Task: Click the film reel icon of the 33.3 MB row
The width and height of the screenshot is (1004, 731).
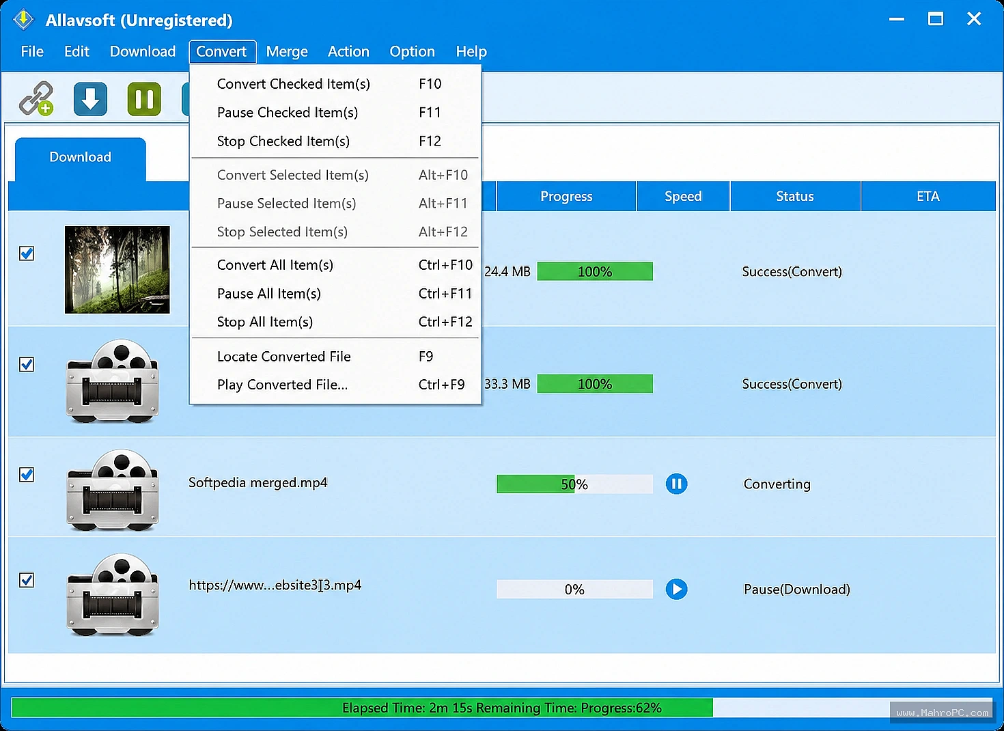Action: 113,380
